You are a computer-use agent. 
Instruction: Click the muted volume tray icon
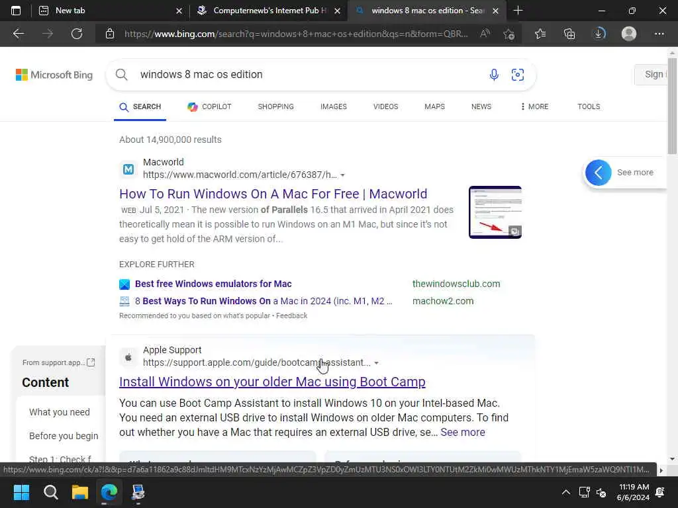tap(601, 492)
